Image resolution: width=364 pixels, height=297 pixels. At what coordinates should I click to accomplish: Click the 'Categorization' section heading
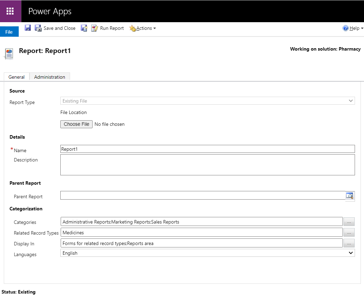tap(26, 209)
